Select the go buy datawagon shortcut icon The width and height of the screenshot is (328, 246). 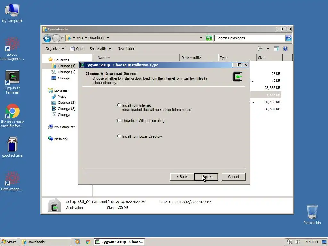12,49
